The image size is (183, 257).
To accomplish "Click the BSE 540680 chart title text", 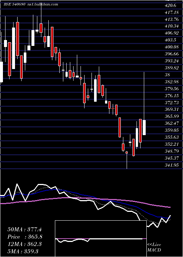I will click(14, 4).
